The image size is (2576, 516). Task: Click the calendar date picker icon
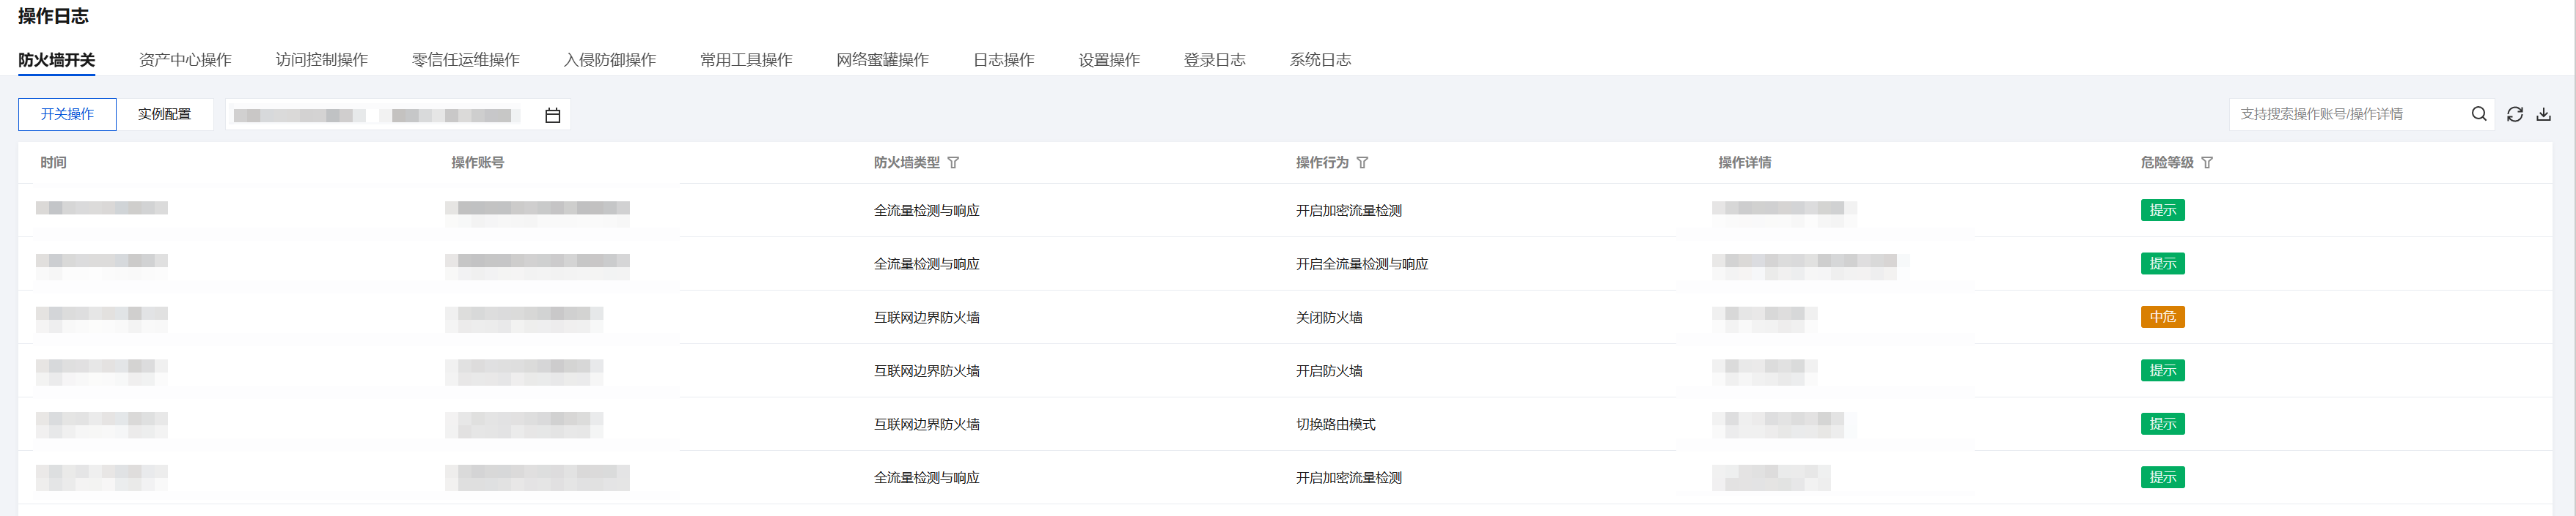click(552, 116)
